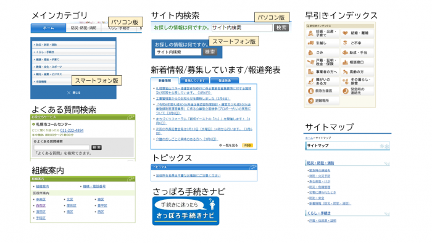
Task: Open the 白石区 ward link
Action: 41,205
